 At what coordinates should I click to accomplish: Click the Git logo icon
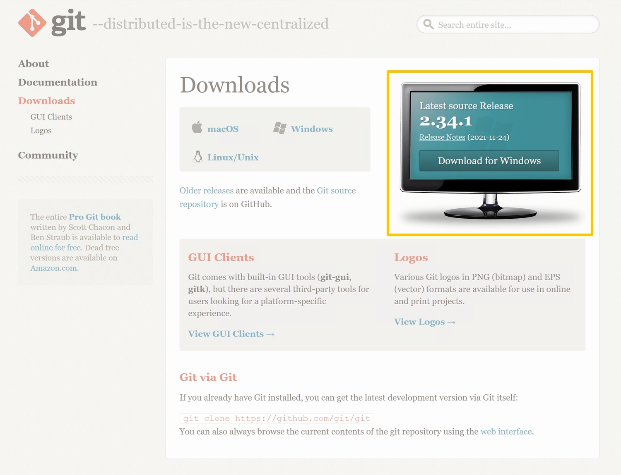[x=31, y=23]
